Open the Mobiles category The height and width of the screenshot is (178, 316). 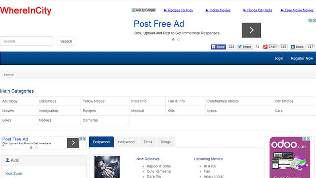pos(45,120)
